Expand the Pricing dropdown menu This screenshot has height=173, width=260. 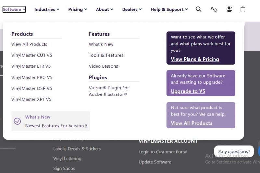coord(77,9)
